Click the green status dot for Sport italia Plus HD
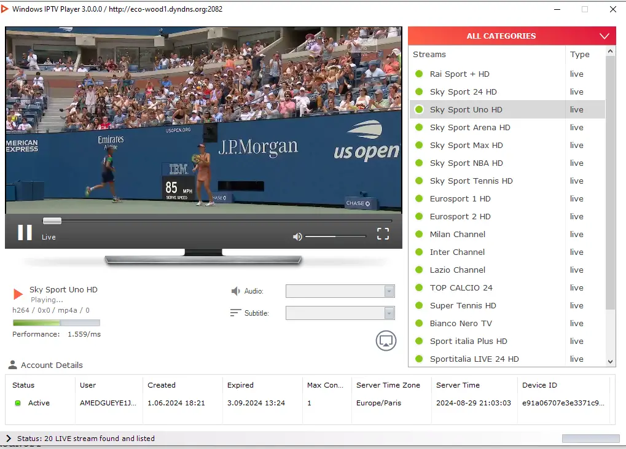 [x=419, y=342]
